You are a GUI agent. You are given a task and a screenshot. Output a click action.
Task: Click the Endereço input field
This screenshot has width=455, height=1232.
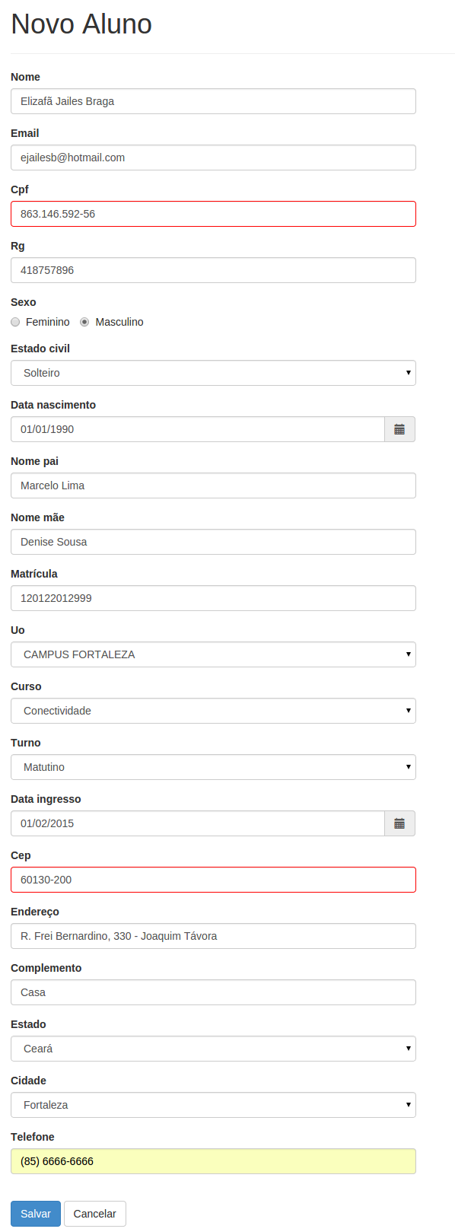tap(213, 936)
